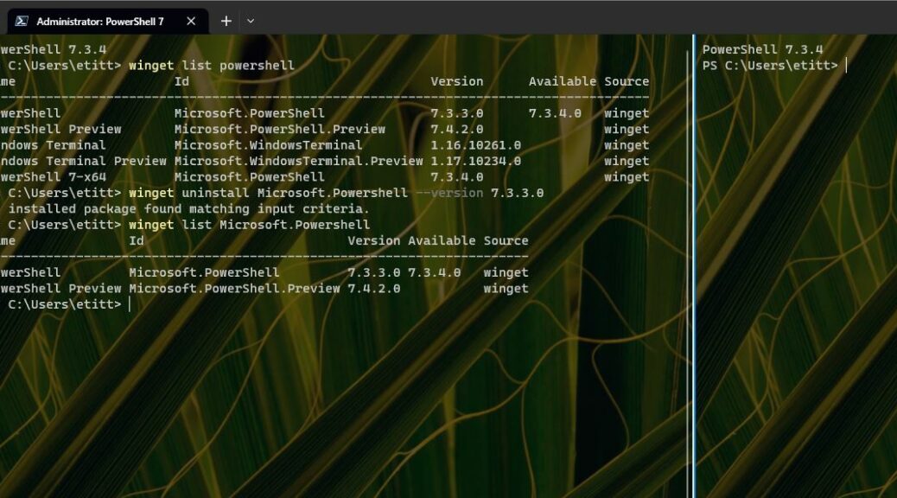
Task: Click 'Microsoft.WindowsTerminal.Preview' Id text
Action: pyautogui.click(x=299, y=162)
